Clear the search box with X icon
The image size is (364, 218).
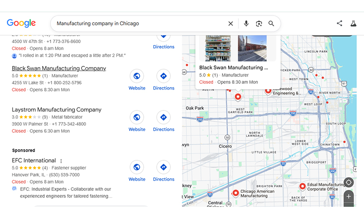click(231, 24)
